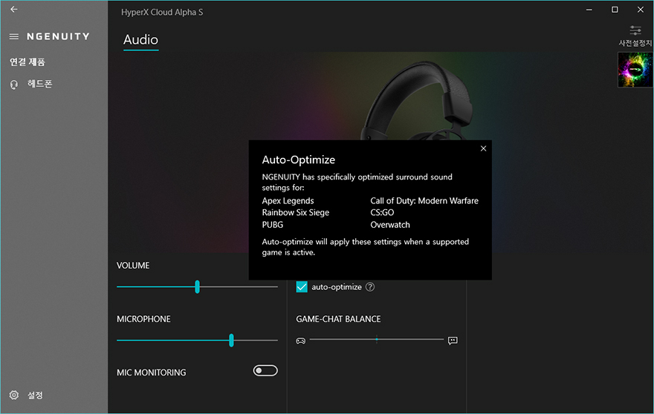
Task: Click the game controller balance icon
Action: click(x=301, y=341)
